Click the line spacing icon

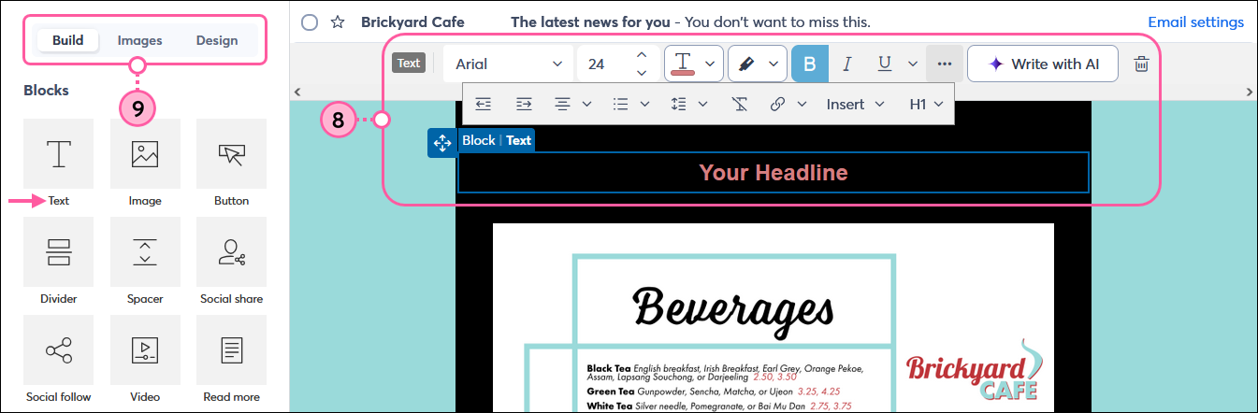679,104
